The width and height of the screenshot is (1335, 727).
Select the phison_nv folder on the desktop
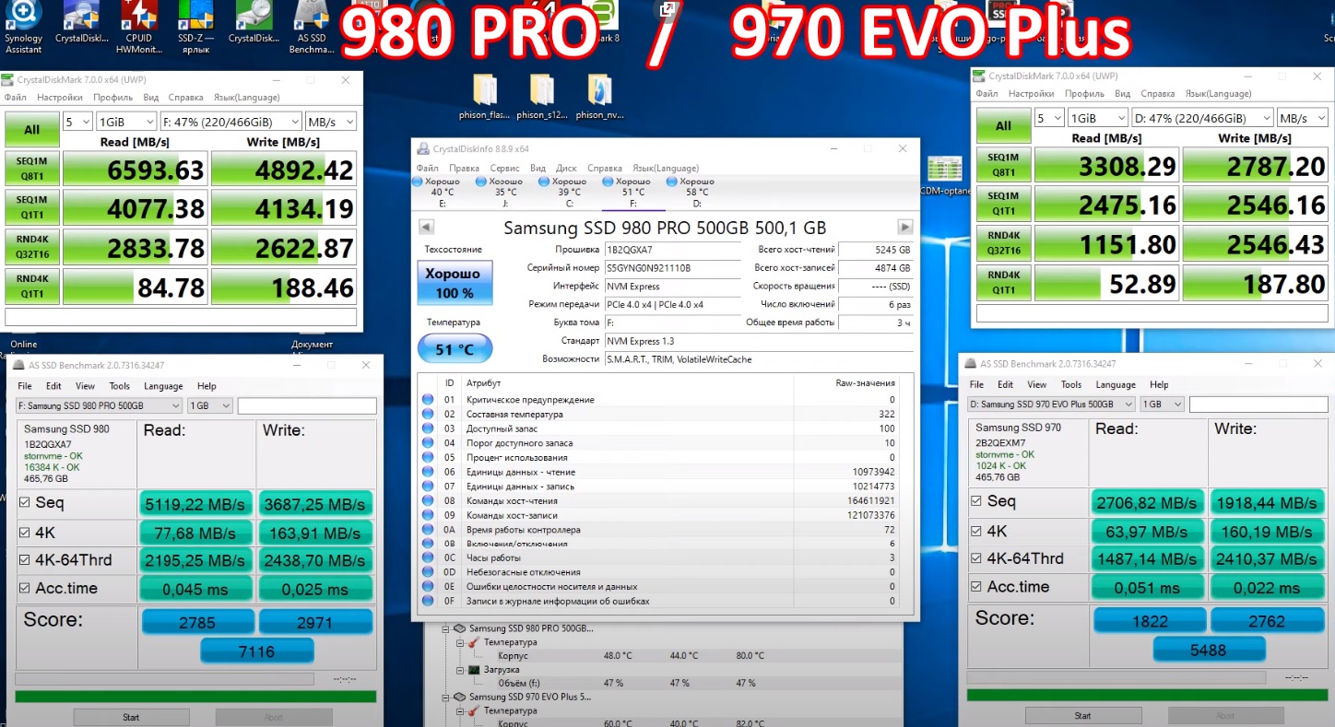click(x=600, y=97)
